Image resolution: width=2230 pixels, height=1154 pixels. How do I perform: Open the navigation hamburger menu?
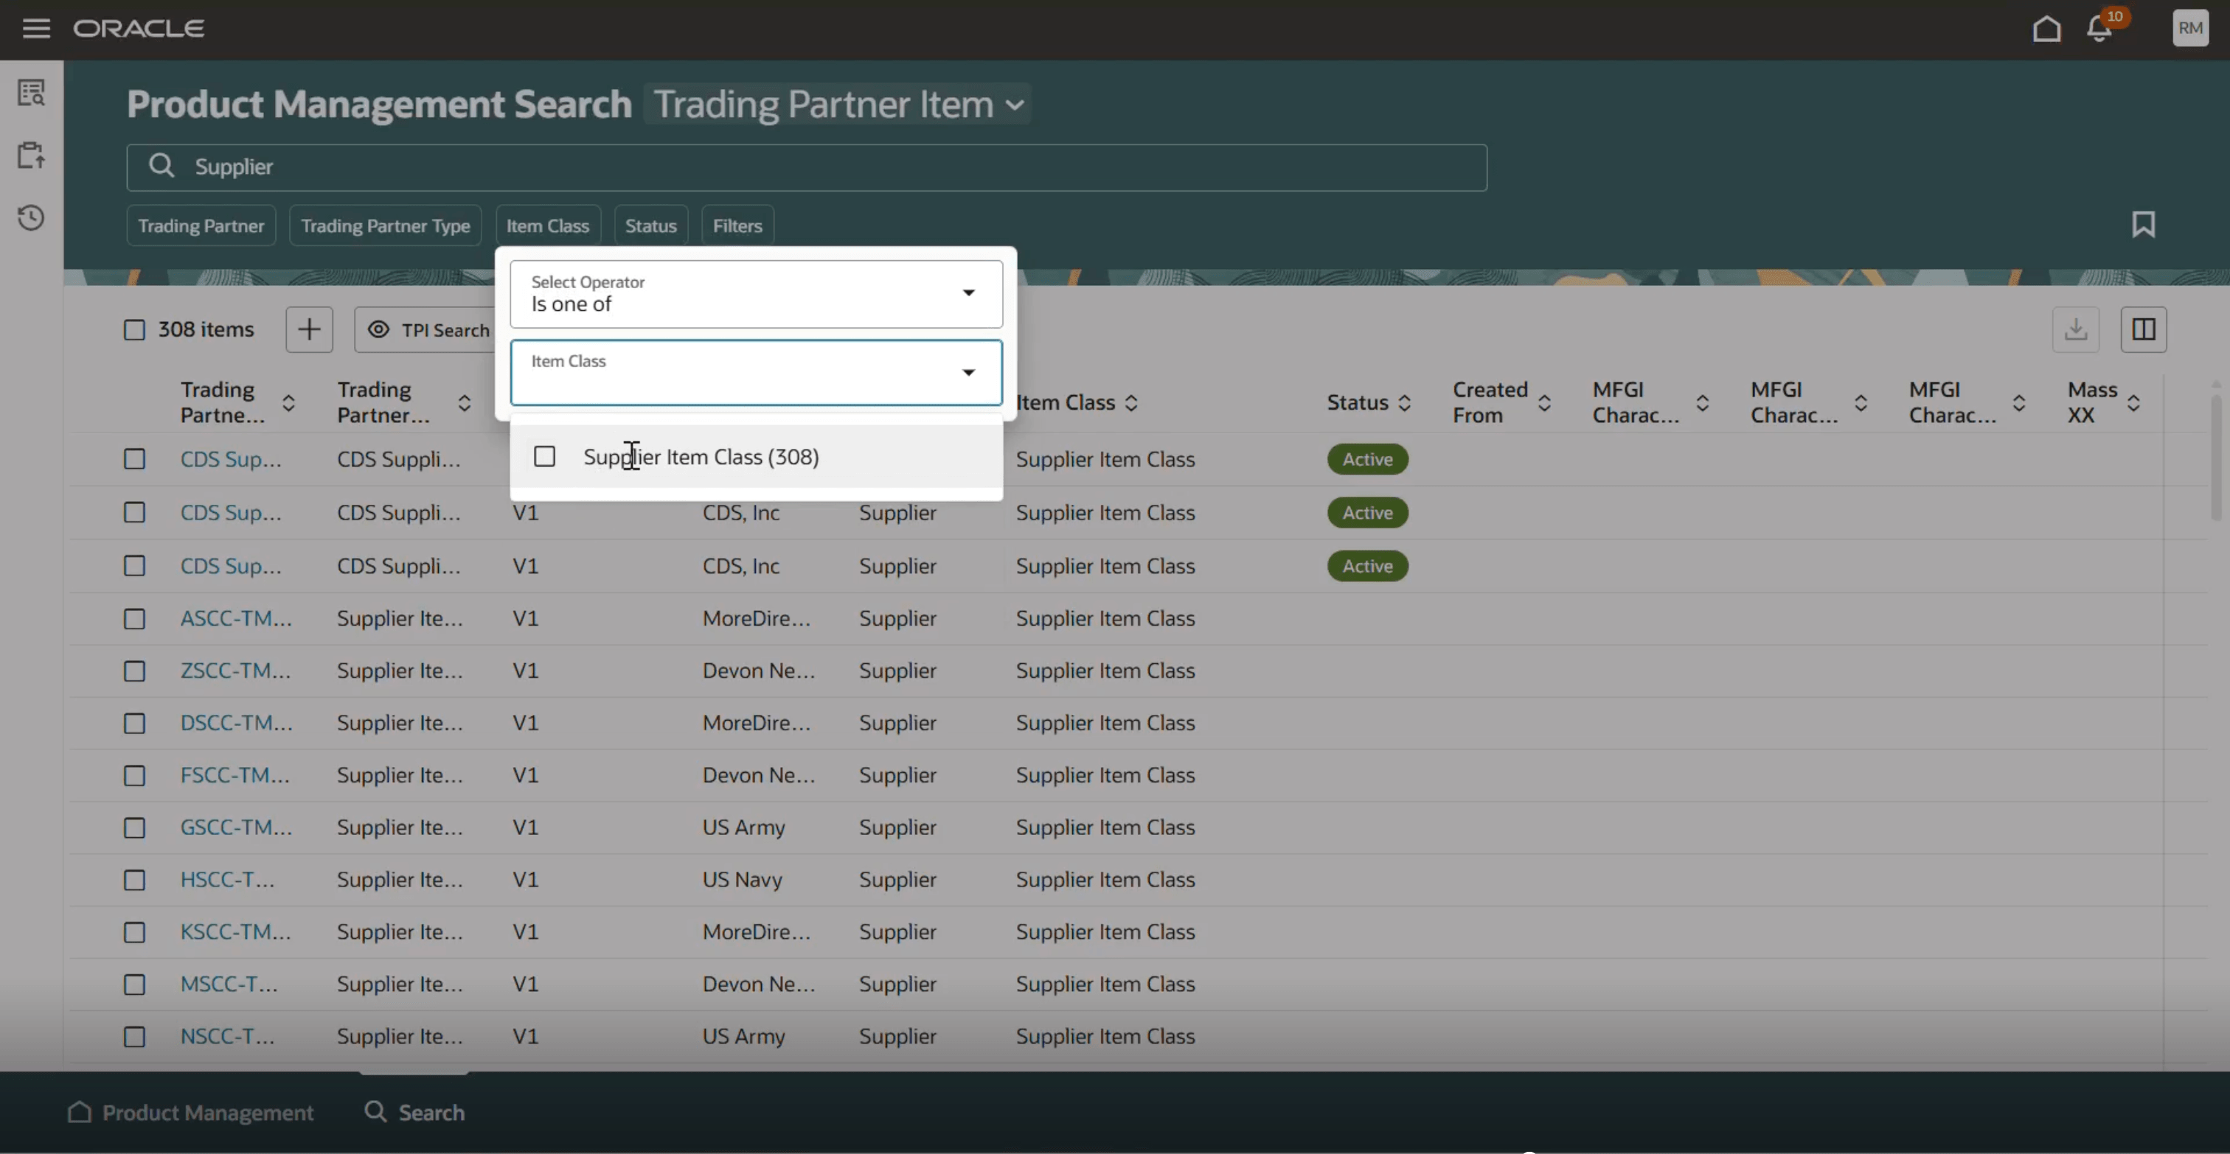35,29
